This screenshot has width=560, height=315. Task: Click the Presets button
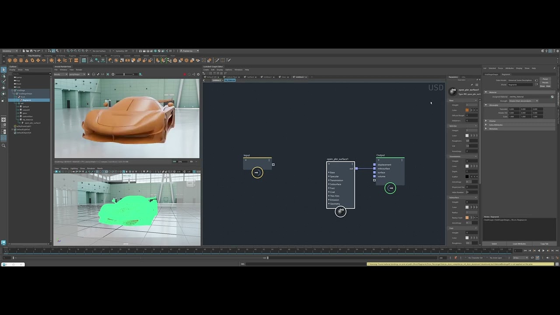click(x=545, y=82)
